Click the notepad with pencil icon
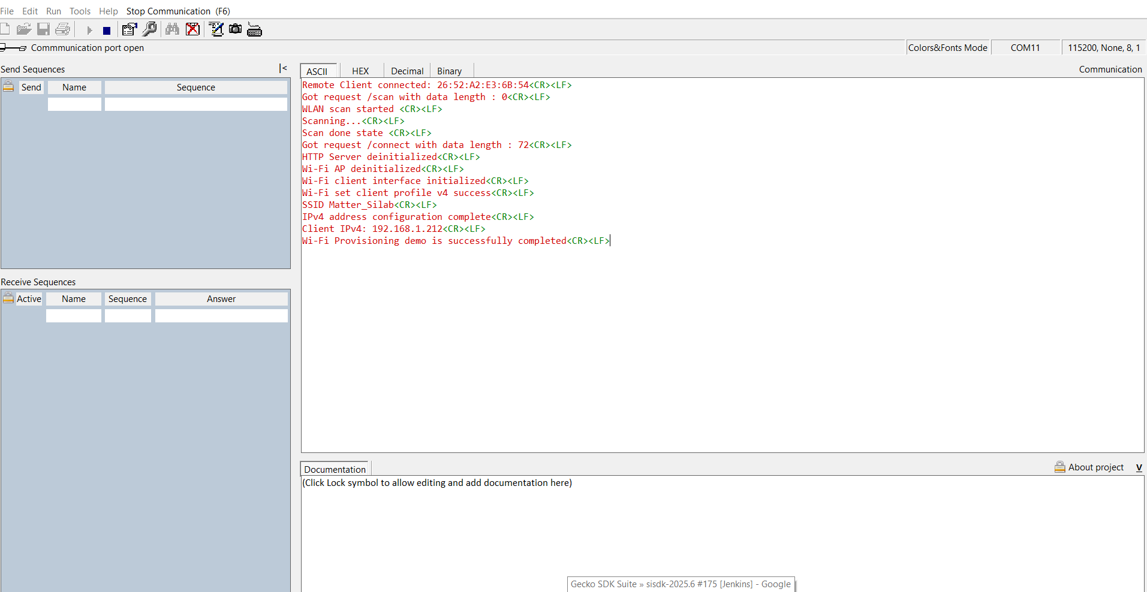This screenshot has height=592, width=1147. point(216,29)
